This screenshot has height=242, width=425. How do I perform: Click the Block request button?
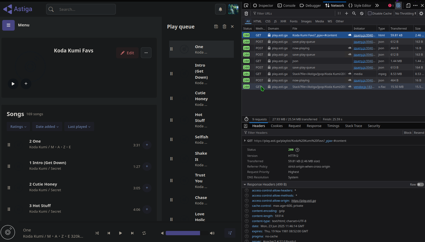click(408, 133)
